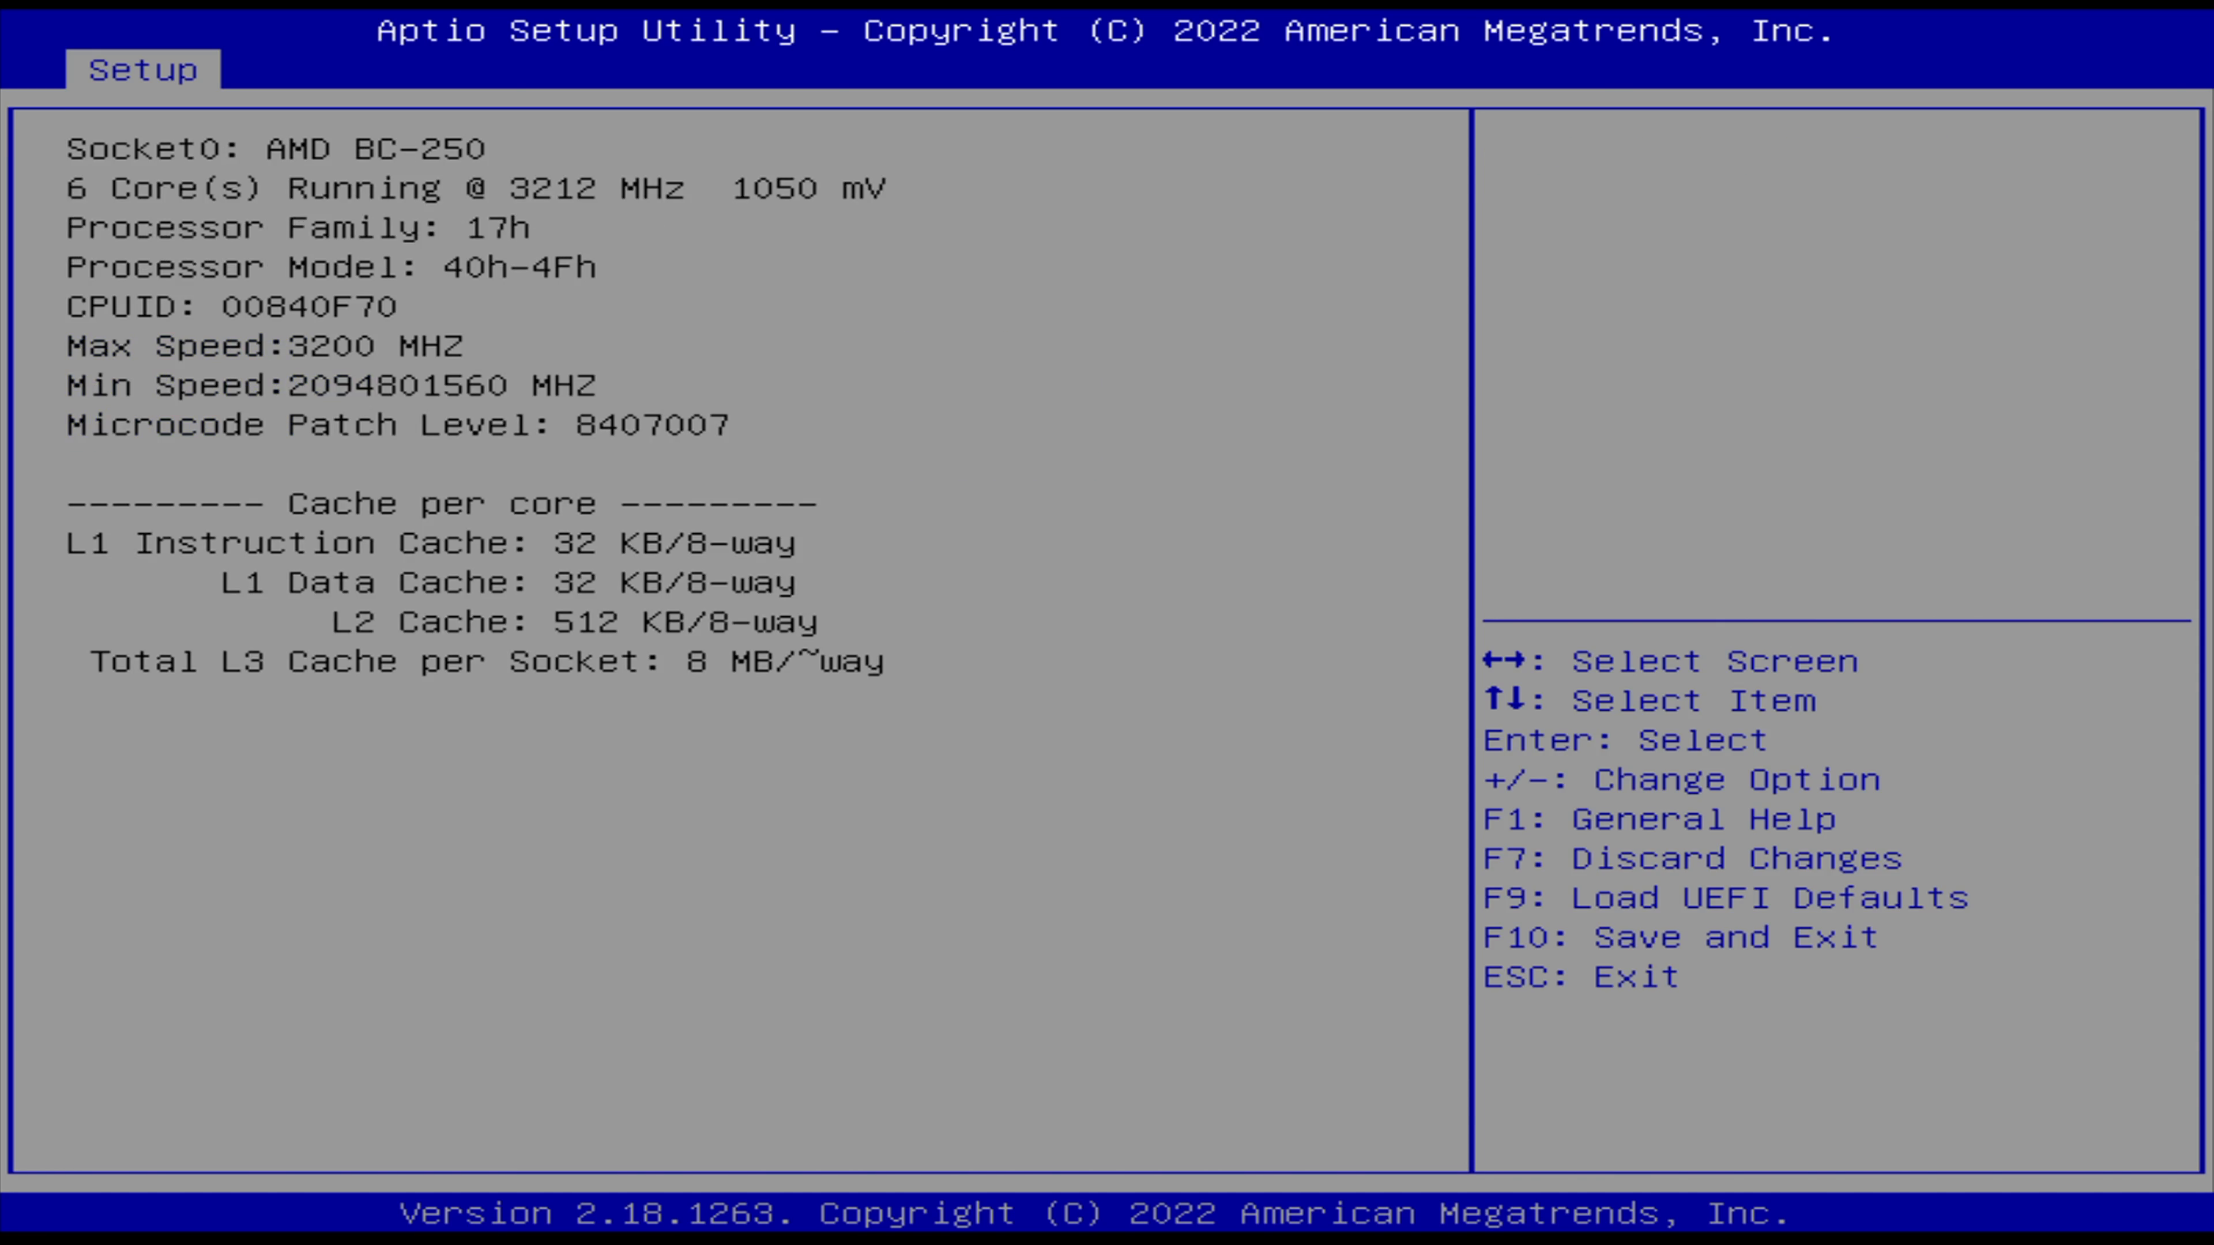
Task: Click the 'ESC: Exit' hint
Action: pyautogui.click(x=1582, y=978)
